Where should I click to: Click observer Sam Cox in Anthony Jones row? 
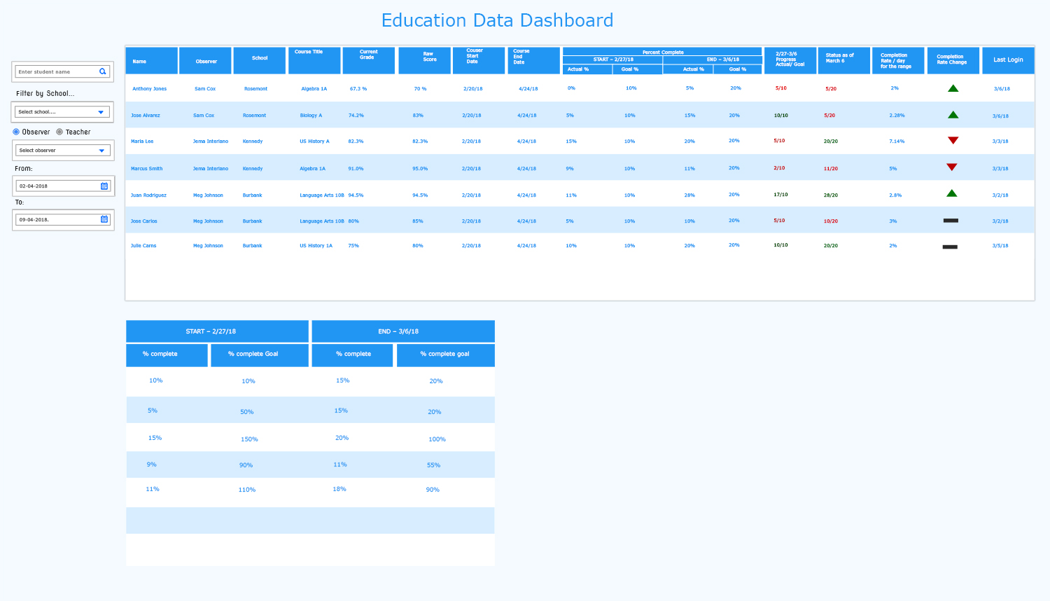205,89
